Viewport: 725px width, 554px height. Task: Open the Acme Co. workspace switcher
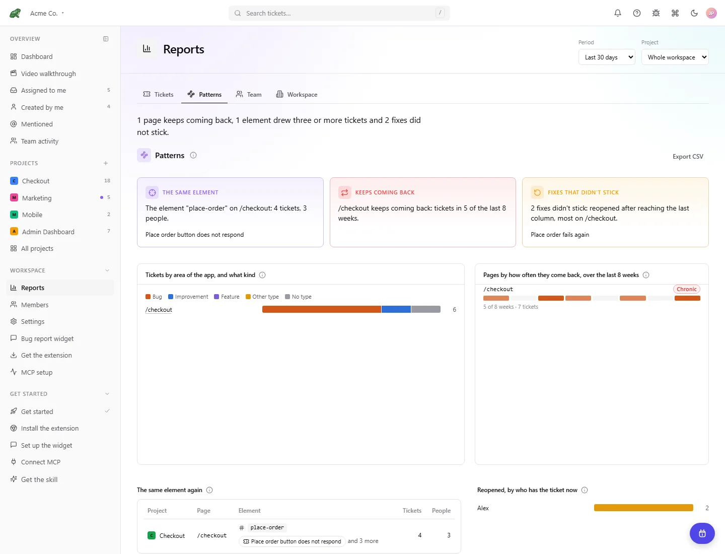[x=47, y=13]
